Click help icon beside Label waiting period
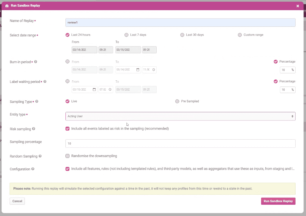Screen dimensions: 306x216 [45, 82]
